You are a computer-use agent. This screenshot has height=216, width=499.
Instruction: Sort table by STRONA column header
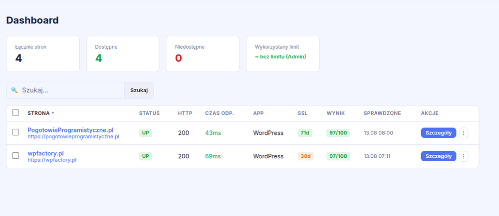(38, 113)
